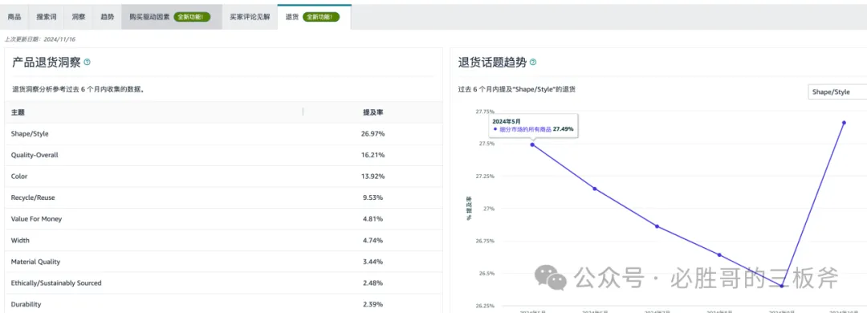Switch to the 洞察 tab
This screenshot has height=313, width=867.
[x=79, y=17]
